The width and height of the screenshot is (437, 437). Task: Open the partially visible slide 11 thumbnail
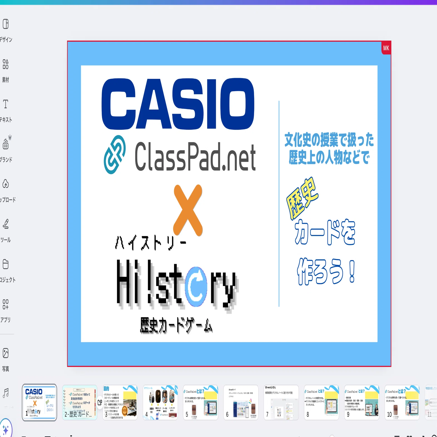pyautogui.click(x=431, y=402)
